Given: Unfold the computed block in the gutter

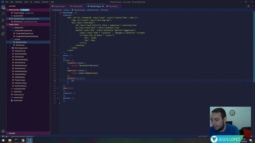Looking at the screenshot, I should pos(57,93).
